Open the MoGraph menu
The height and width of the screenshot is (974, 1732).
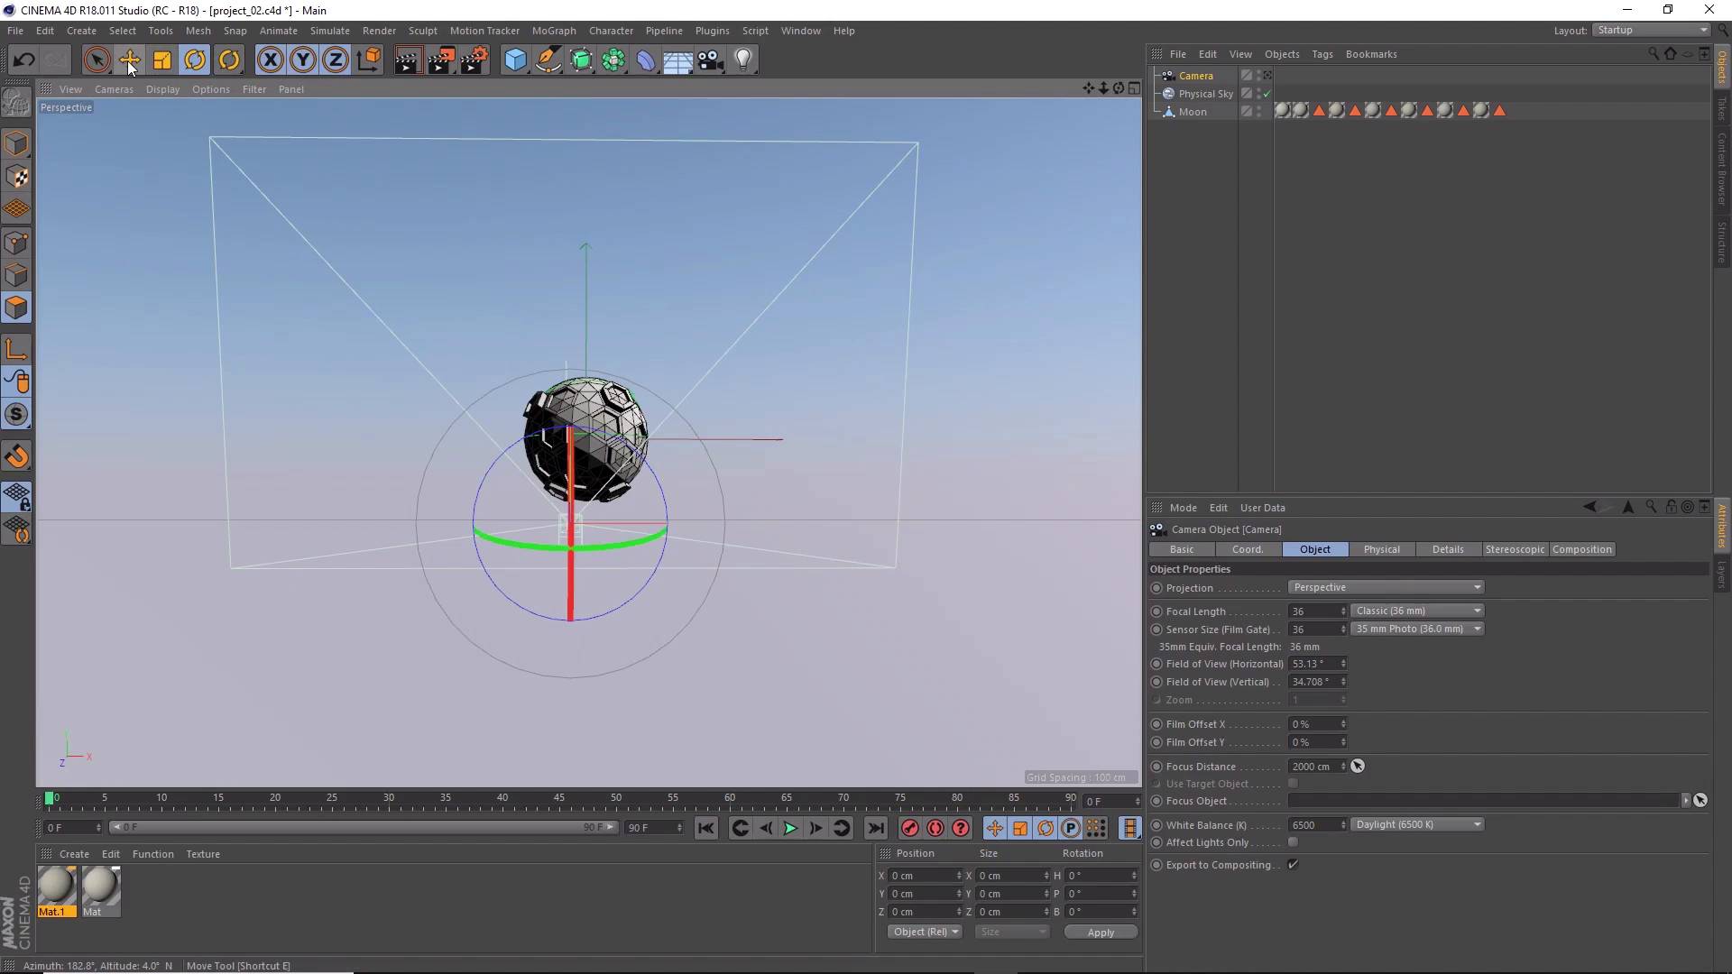pyautogui.click(x=553, y=31)
